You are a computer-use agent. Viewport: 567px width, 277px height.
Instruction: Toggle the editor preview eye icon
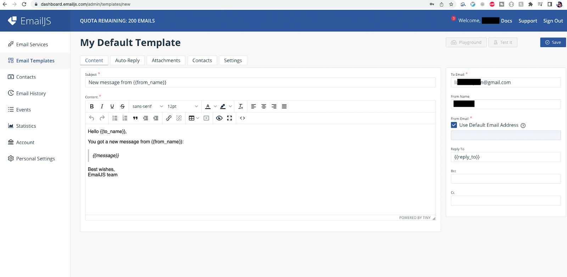tap(219, 118)
